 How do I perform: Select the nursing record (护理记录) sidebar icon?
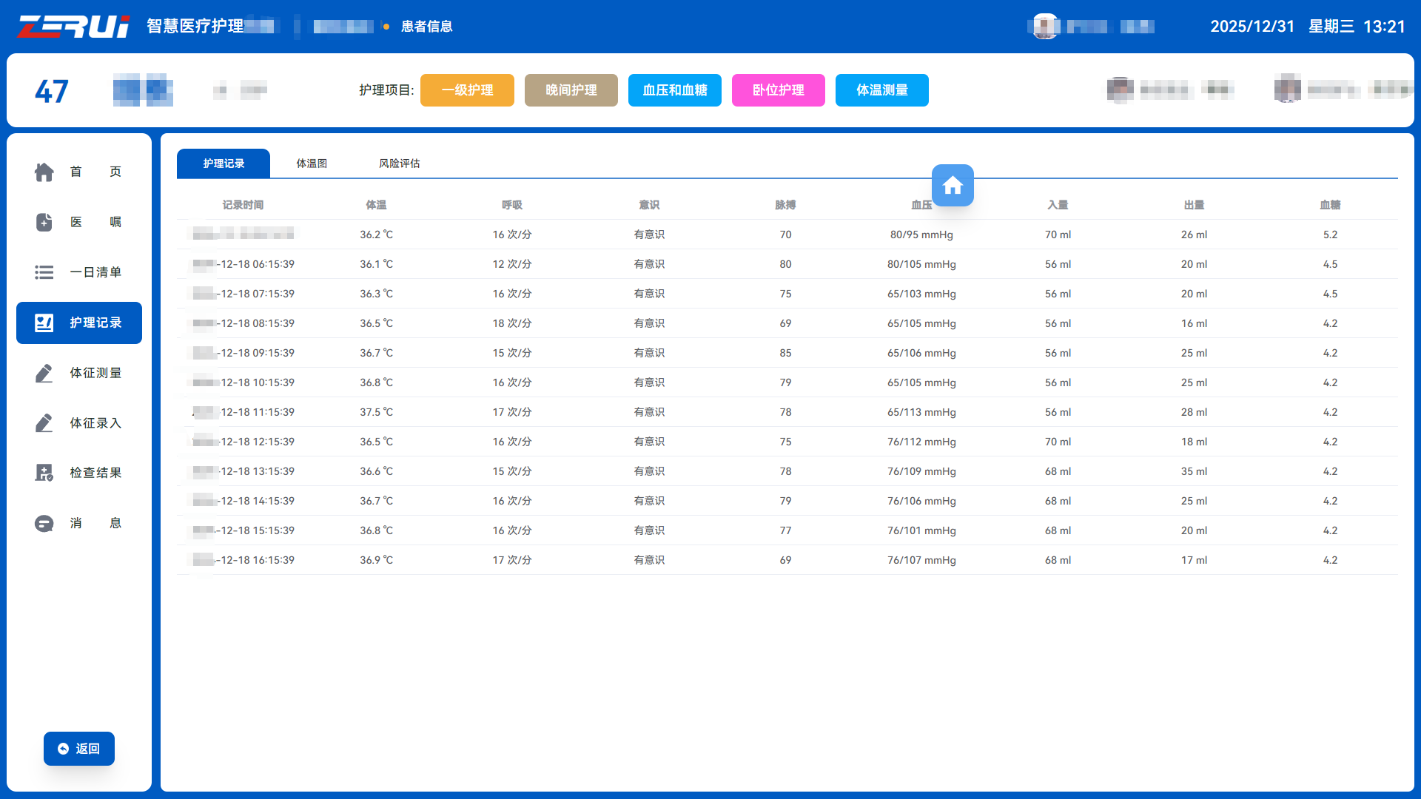(44, 323)
